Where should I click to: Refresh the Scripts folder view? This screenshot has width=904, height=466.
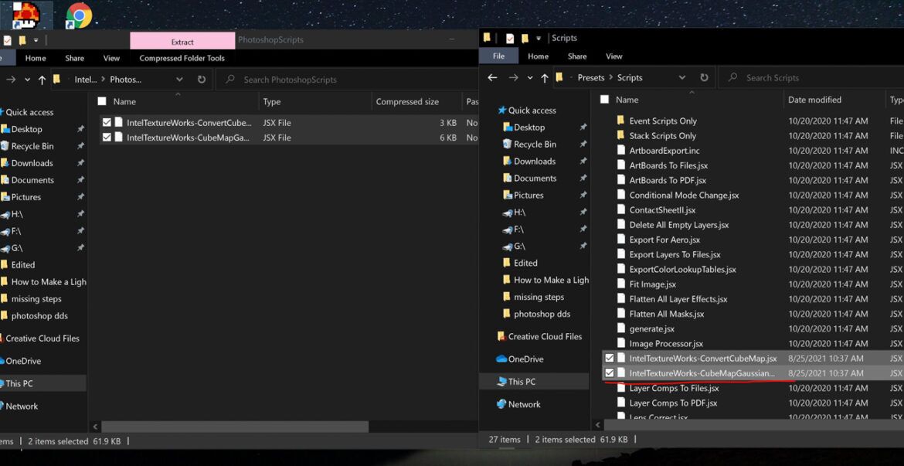[704, 77]
